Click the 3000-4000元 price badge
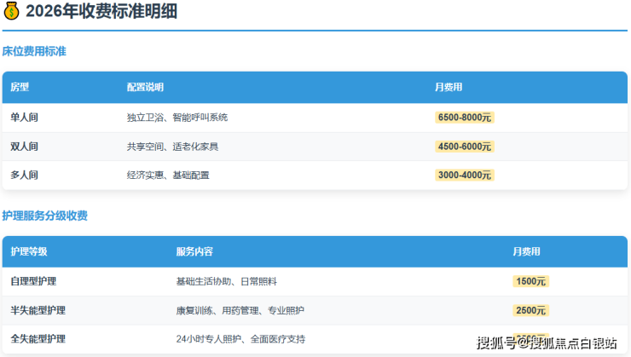Image resolution: width=631 pixels, height=357 pixels. (x=465, y=175)
